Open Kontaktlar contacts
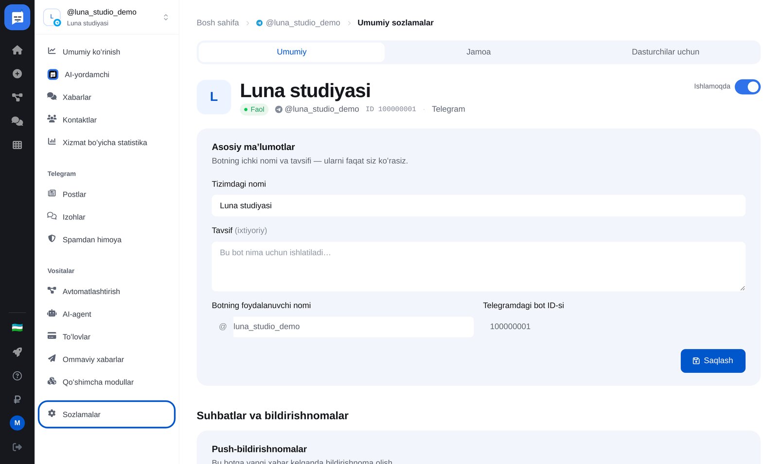 106,120
